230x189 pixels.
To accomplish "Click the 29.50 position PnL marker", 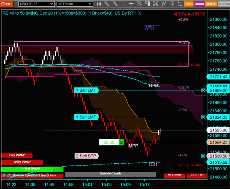I will (x=109, y=142).
